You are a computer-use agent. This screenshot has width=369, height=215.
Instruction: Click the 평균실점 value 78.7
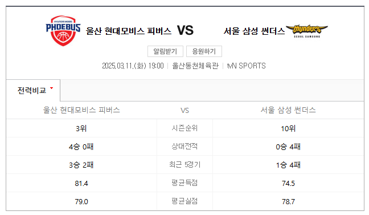pos(288,201)
